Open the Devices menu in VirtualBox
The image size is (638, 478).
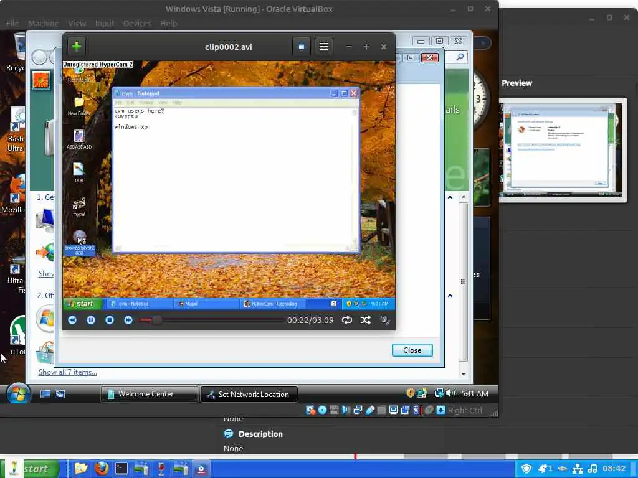click(137, 23)
